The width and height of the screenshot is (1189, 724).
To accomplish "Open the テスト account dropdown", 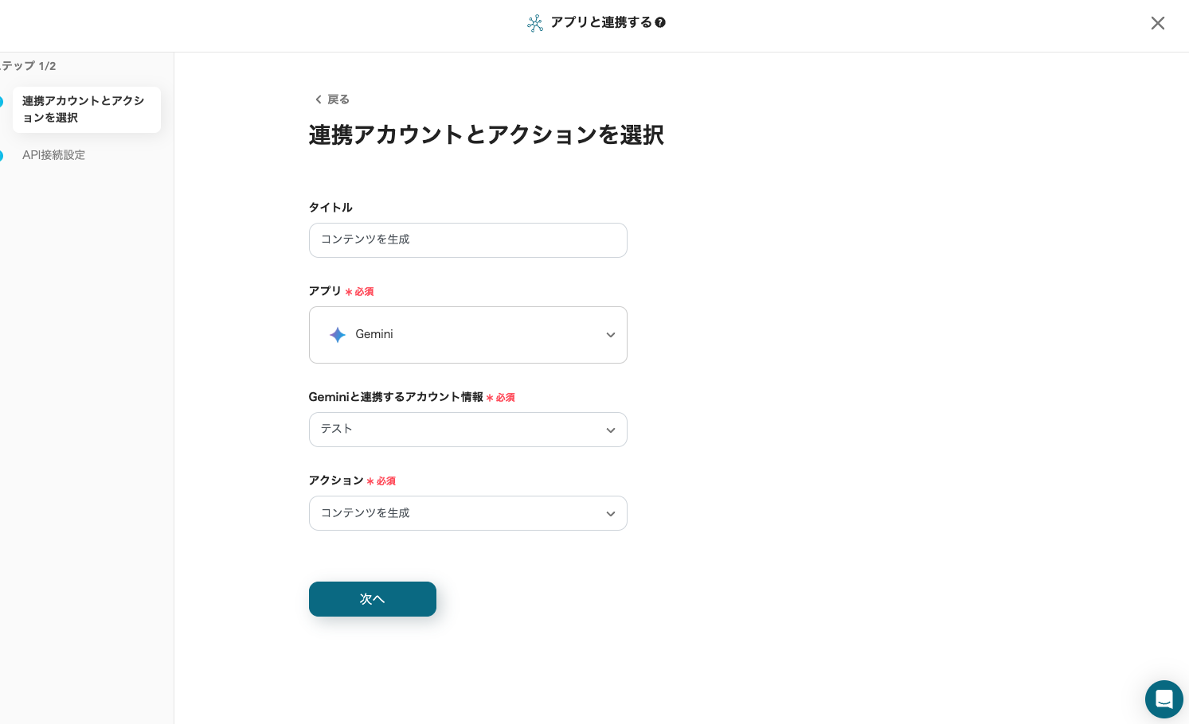I will pyautogui.click(x=467, y=430).
